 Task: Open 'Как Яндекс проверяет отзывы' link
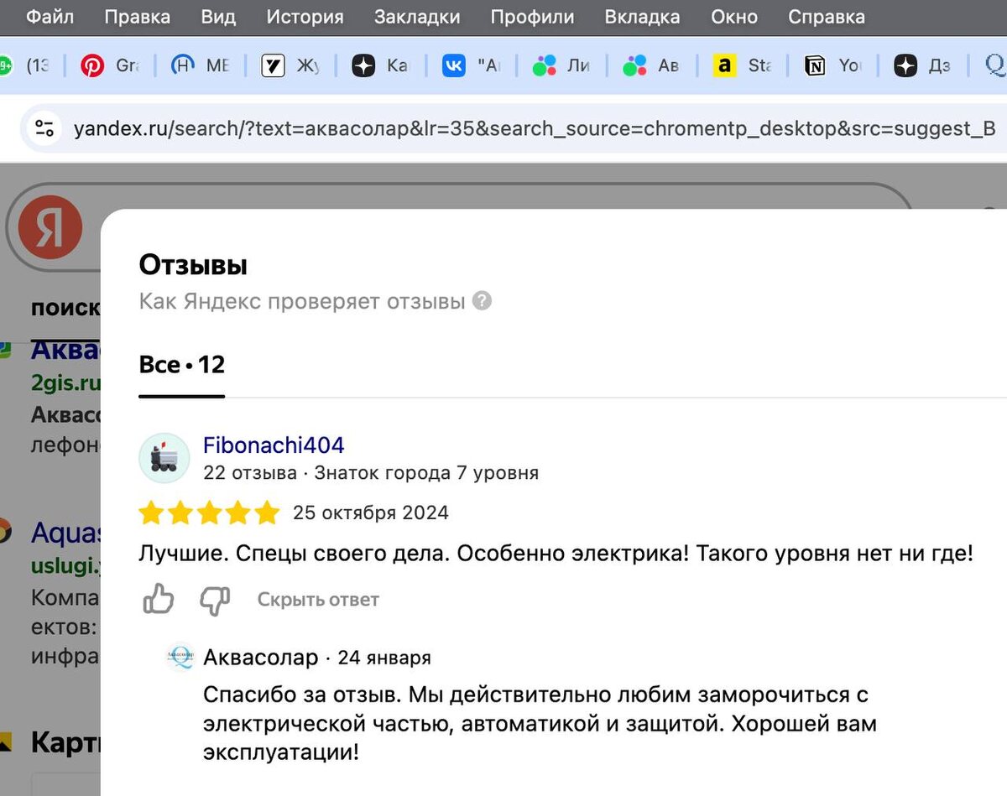(x=302, y=301)
